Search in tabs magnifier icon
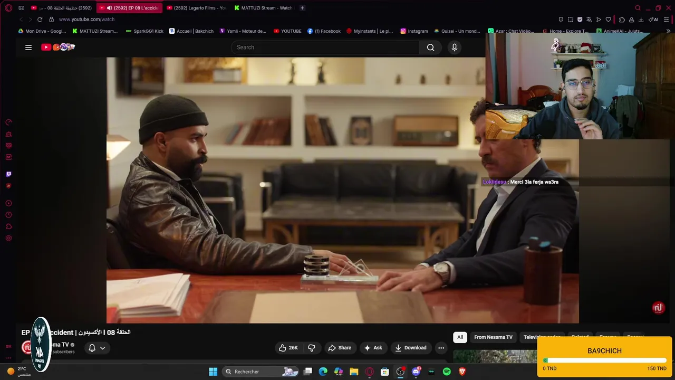 638,8
